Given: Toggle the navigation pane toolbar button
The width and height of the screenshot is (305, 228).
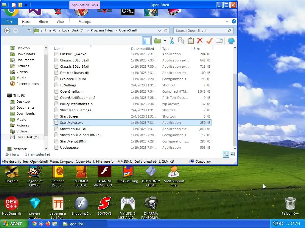Looking at the screenshot, I should click(x=147, y=41).
